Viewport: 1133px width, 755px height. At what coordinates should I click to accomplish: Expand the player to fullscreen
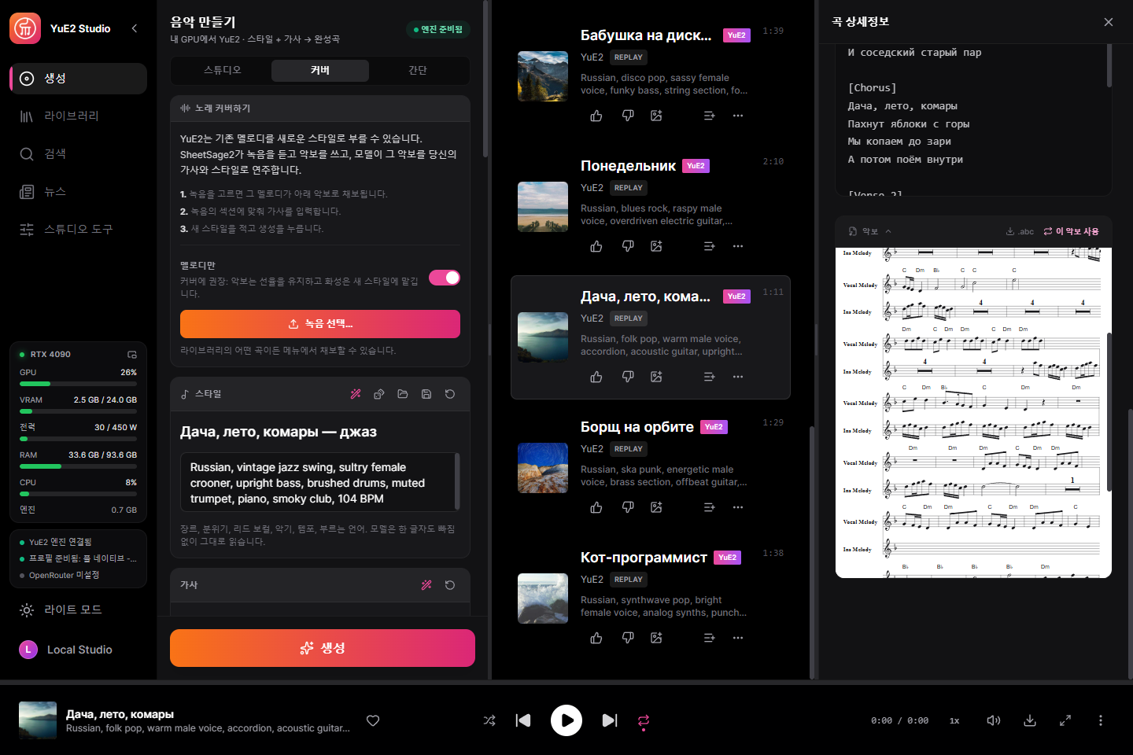(1065, 720)
